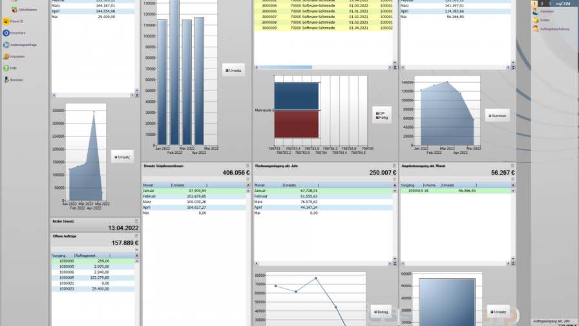579x326 pixels.
Task: Switch to tab 3 in right panel
Action: click(549, 4)
